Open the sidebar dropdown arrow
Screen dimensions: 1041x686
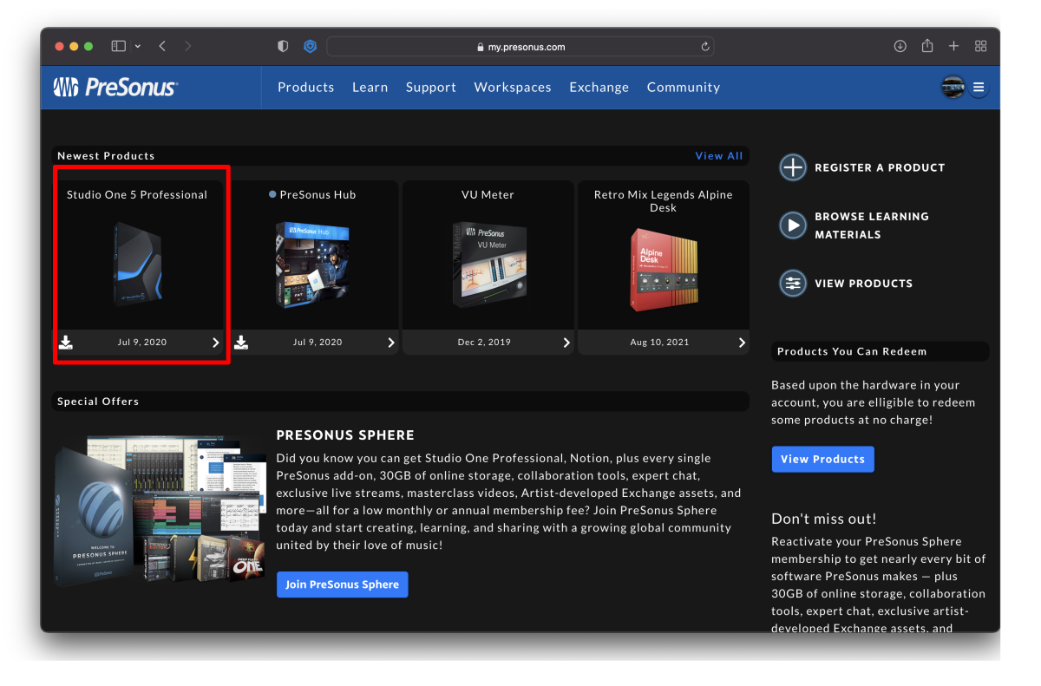138,46
